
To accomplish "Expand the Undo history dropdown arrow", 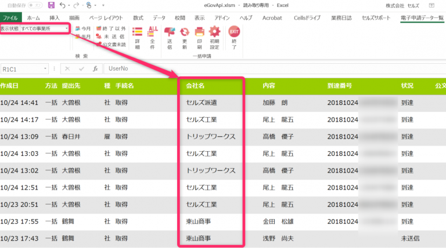I will click(x=69, y=5).
